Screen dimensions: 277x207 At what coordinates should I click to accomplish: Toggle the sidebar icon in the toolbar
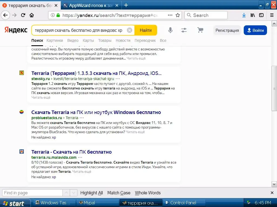[261, 15]
